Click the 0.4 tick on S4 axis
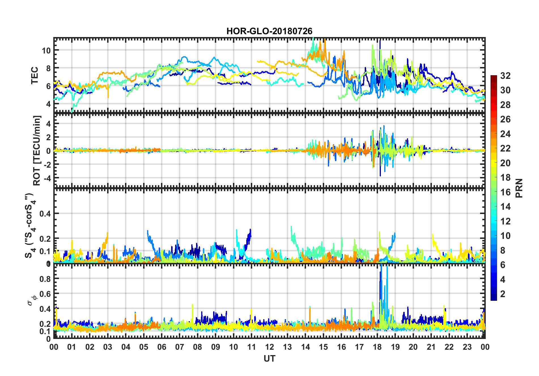 (x=45, y=214)
